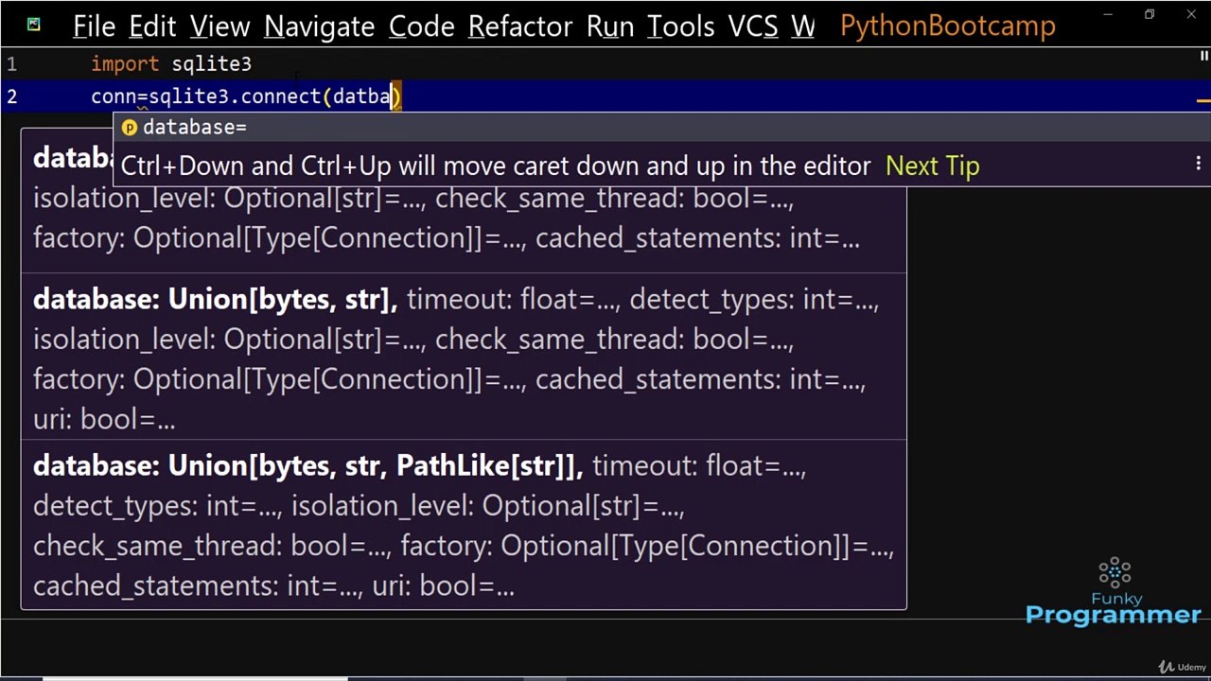Expand the Tools menu
The height and width of the screenshot is (681, 1211).
680,26
